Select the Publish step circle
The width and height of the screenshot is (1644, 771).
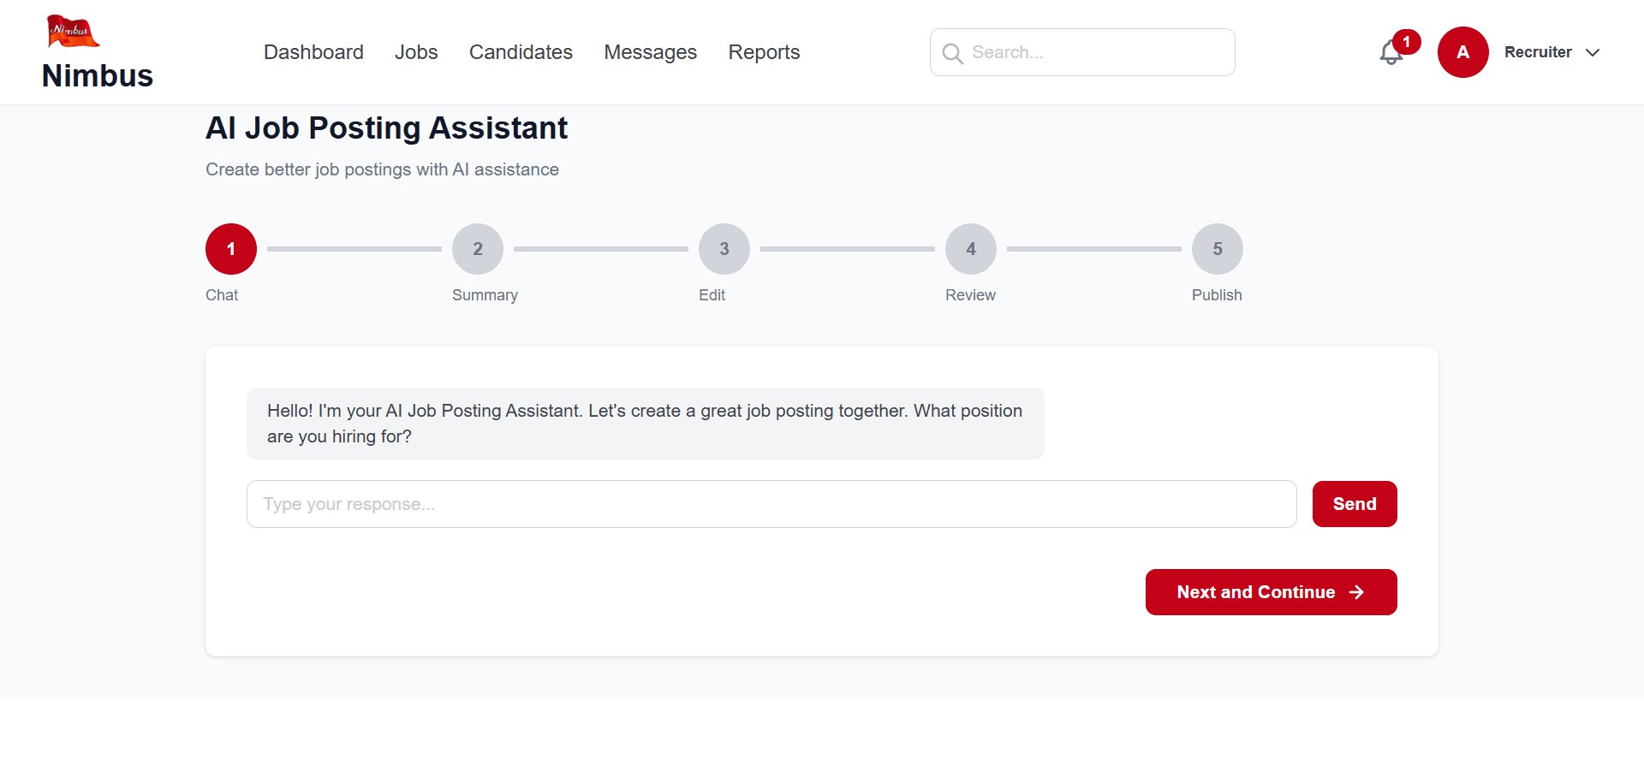click(1217, 249)
